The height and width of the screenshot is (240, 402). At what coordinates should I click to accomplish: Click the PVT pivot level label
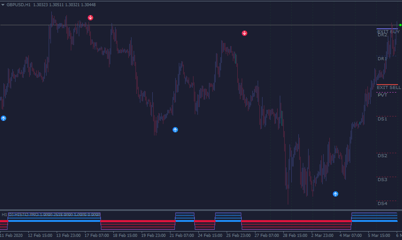(382, 95)
